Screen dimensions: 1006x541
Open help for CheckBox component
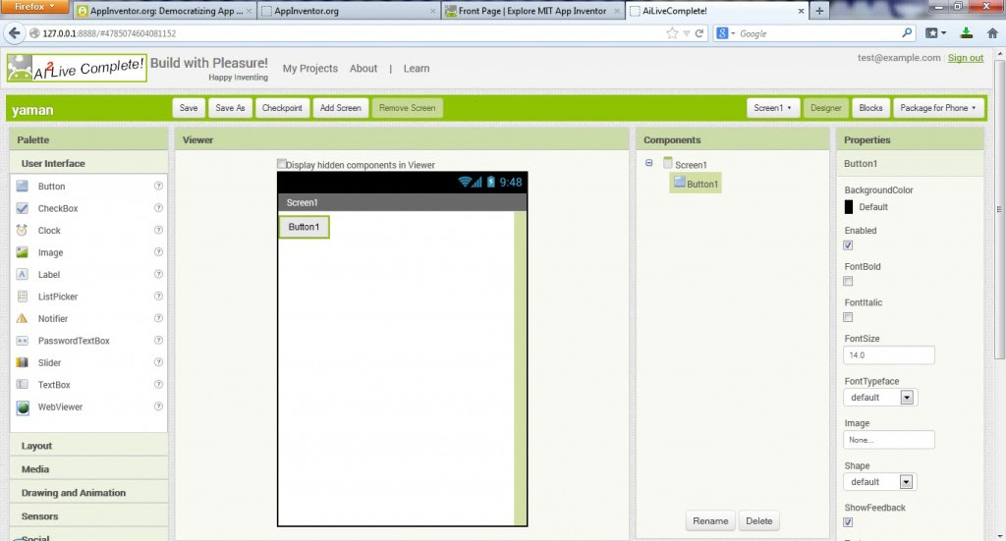tap(158, 208)
